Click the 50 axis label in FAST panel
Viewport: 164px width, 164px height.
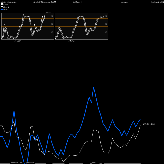click(x=52, y=24)
